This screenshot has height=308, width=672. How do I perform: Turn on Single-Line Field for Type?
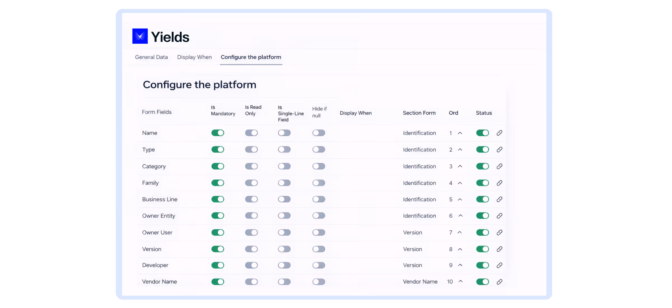(284, 150)
